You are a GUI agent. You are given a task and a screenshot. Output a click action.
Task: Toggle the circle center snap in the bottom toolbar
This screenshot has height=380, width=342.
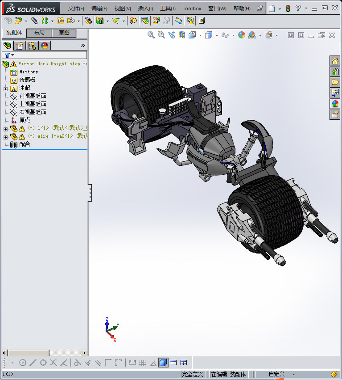coord(22,363)
